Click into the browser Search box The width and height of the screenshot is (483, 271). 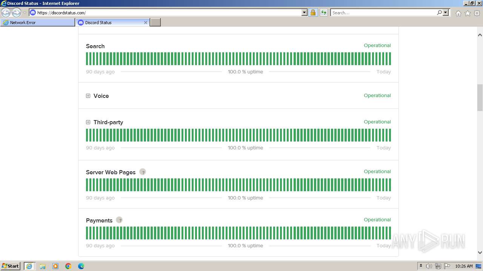pyautogui.click(x=383, y=12)
